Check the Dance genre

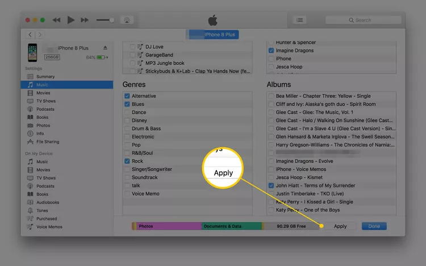click(x=127, y=113)
